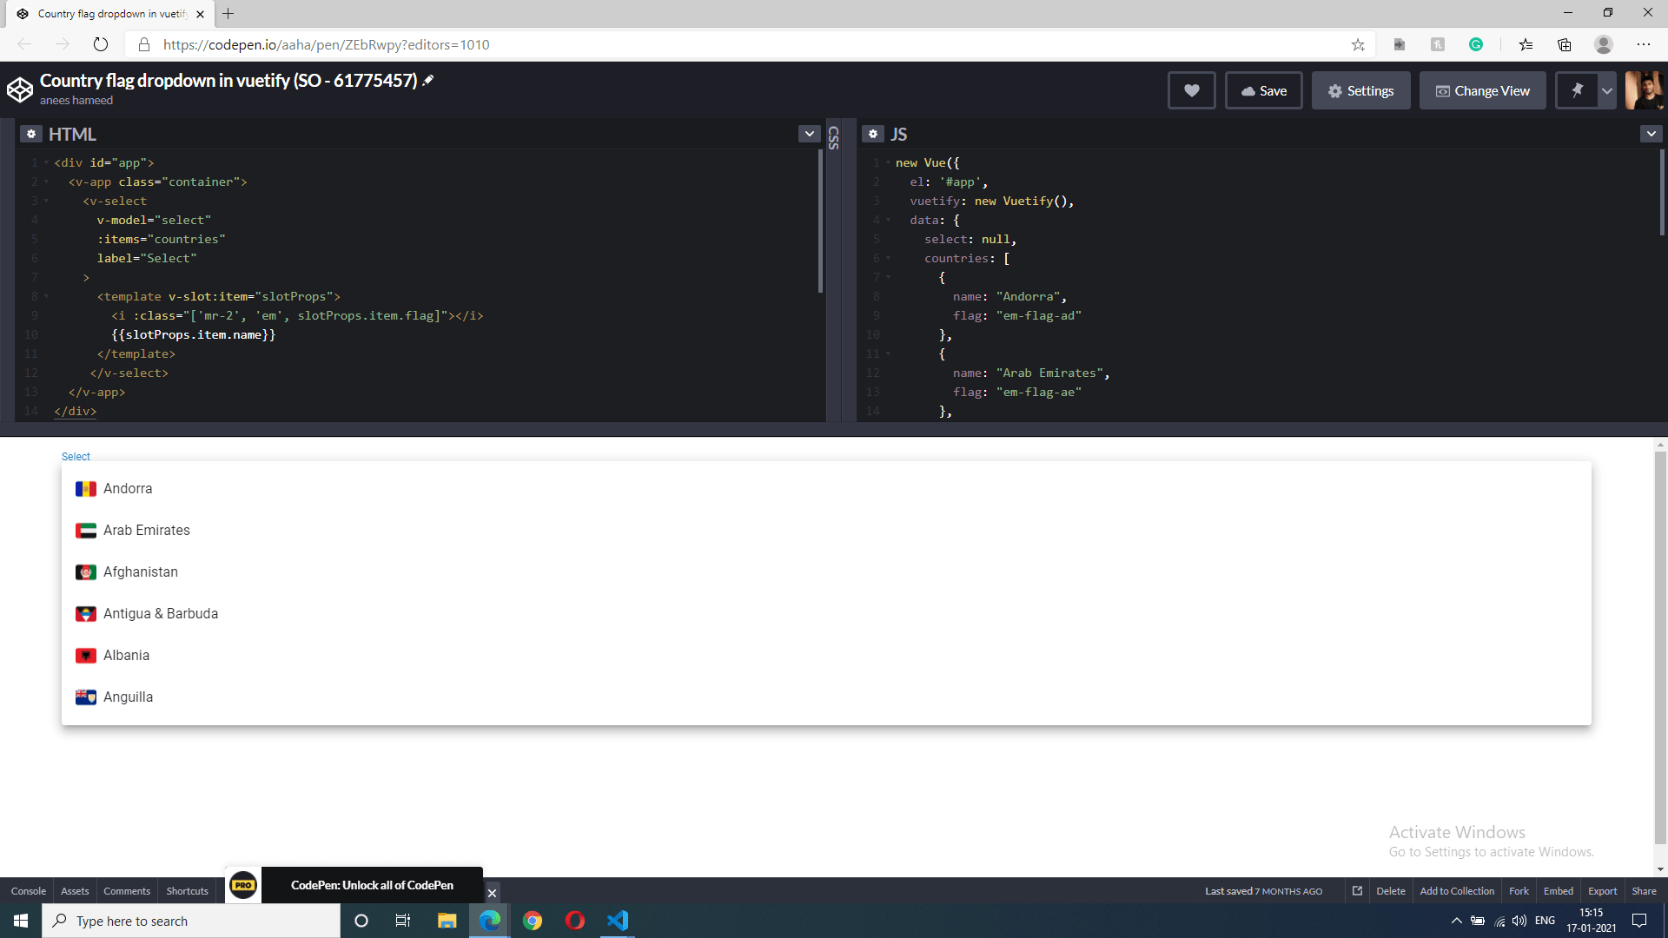
Task: Open the HTML editor settings gear
Action: pyautogui.click(x=31, y=134)
